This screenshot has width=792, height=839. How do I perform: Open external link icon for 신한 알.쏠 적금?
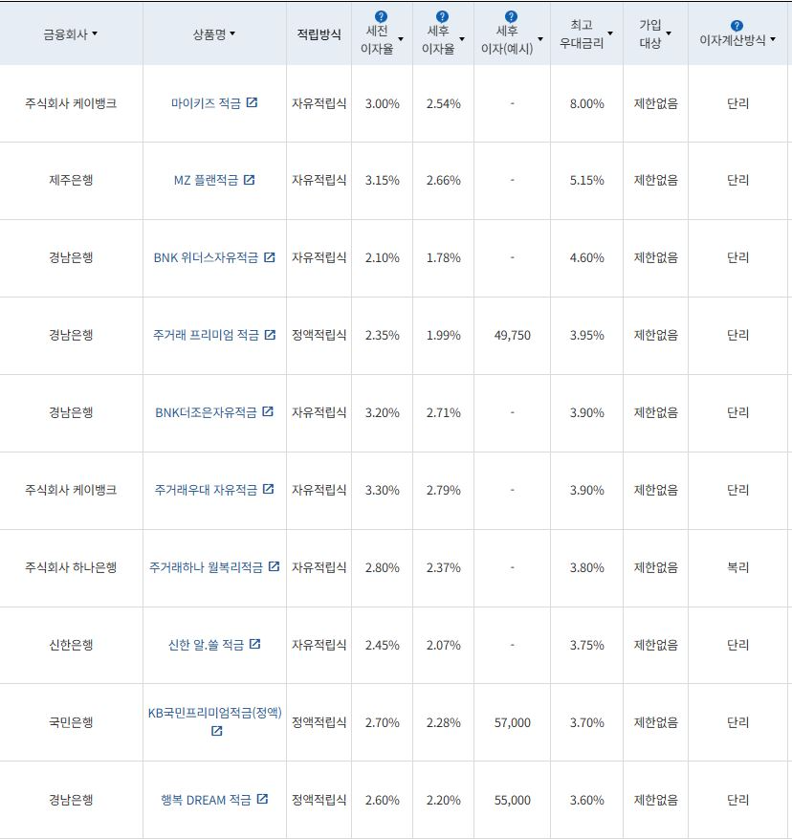(x=254, y=644)
